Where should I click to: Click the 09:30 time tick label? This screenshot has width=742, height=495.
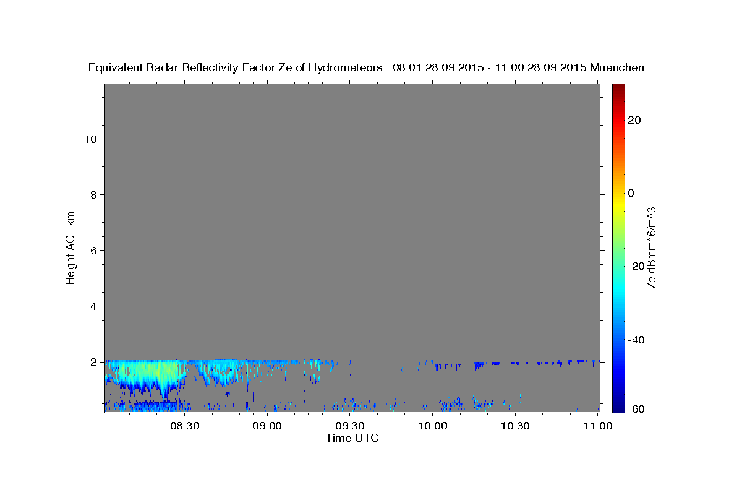[x=350, y=426]
